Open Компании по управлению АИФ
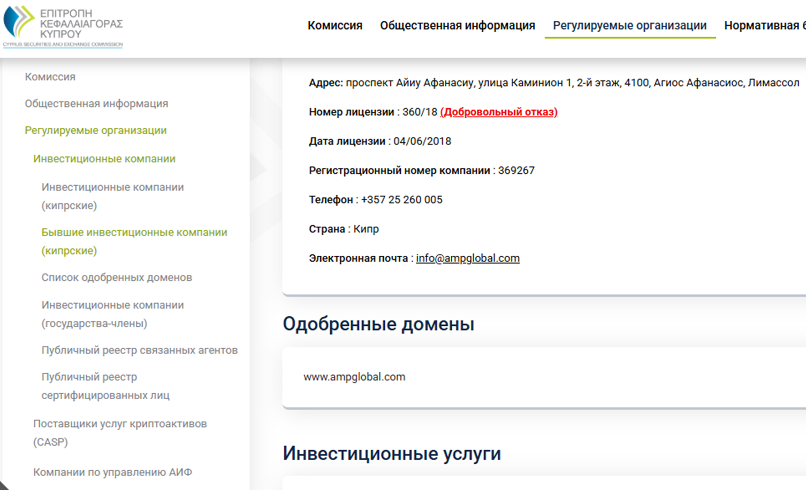806x490 pixels. [113, 472]
